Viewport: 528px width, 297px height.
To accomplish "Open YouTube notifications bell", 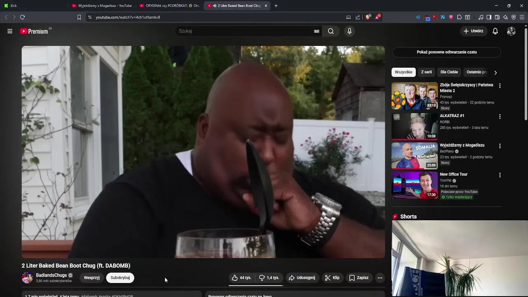I will coord(495,31).
